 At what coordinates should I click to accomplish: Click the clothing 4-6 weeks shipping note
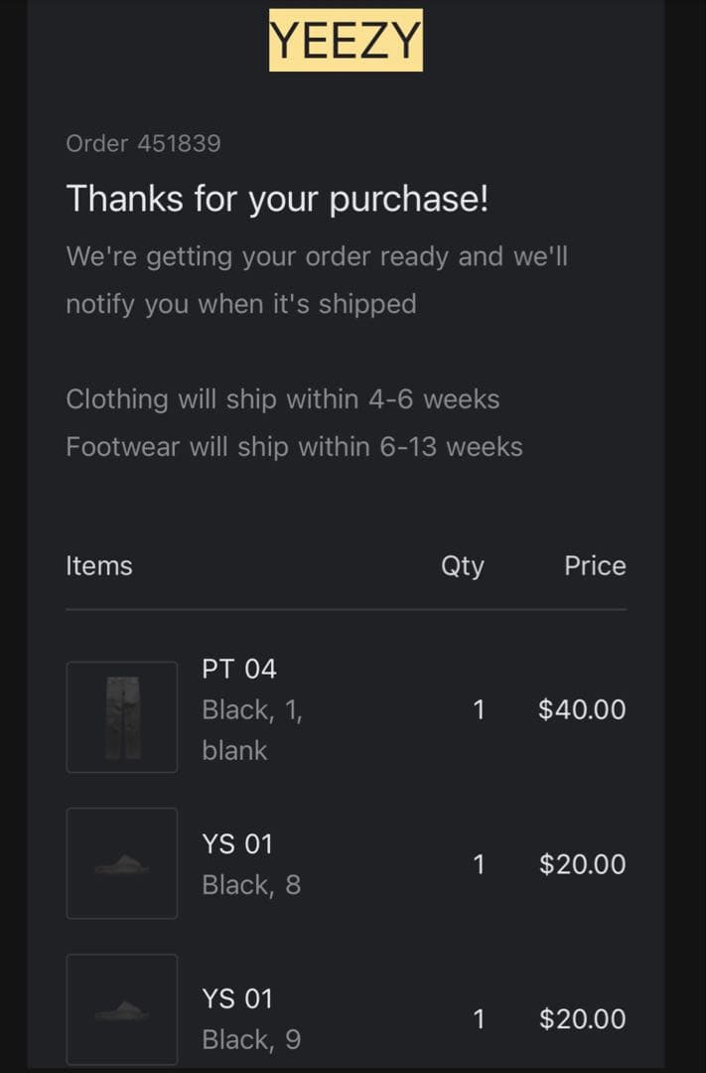[283, 399]
